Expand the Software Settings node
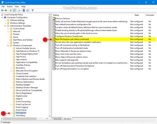Image resolution: width=157 pixels, height=124 pixels. (x=5, y=20)
